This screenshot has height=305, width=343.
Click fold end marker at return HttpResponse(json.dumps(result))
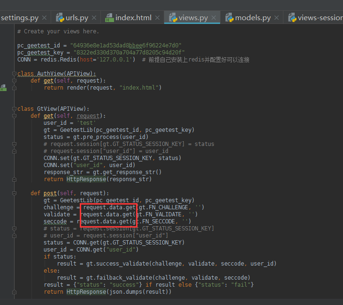(14, 292)
